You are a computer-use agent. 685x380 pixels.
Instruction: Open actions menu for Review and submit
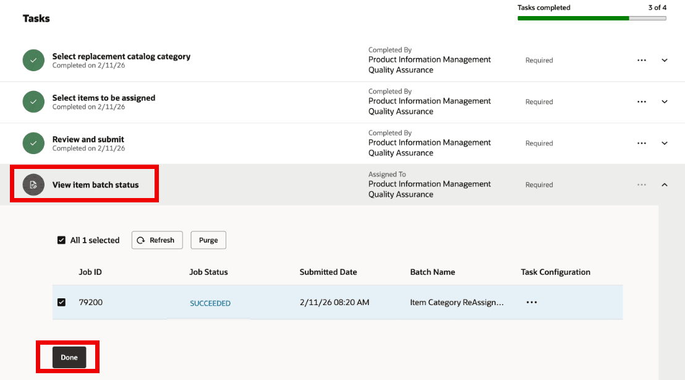(x=641, y=143)
